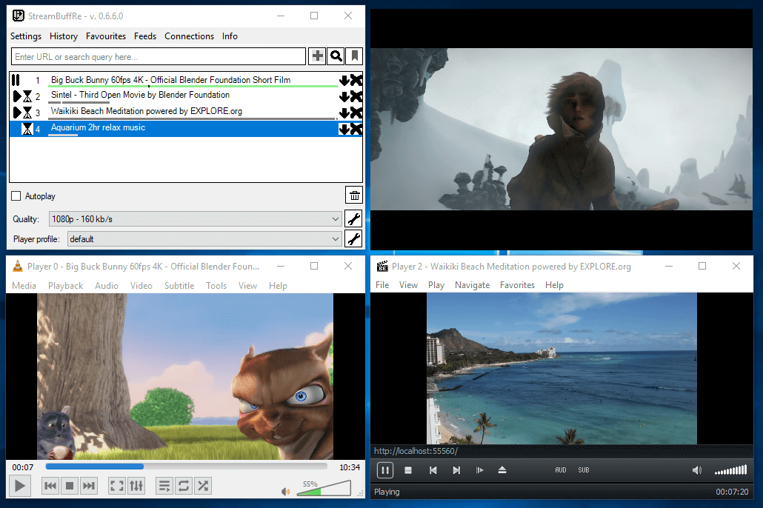This screenshot has width=763, height=508.
Task: Click the trash can icon to clear list
Action: pyautogui.click(x=354, y=195)
